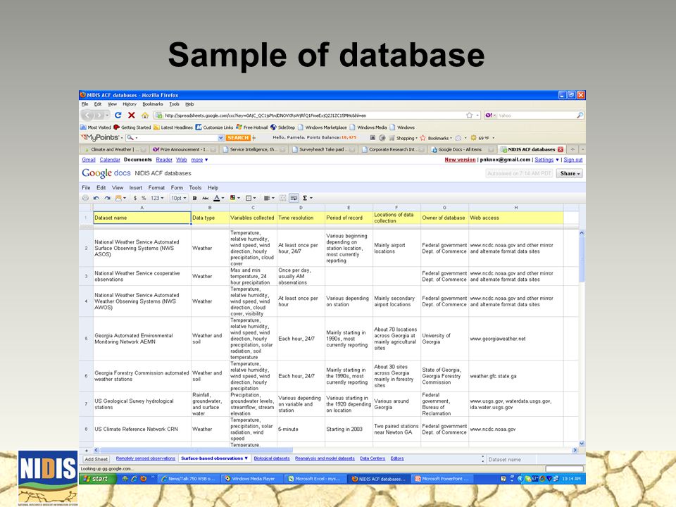Click the Windows Start button
Image resolution: width=676 pixels, height=507 pixels.
coord(97,479)
